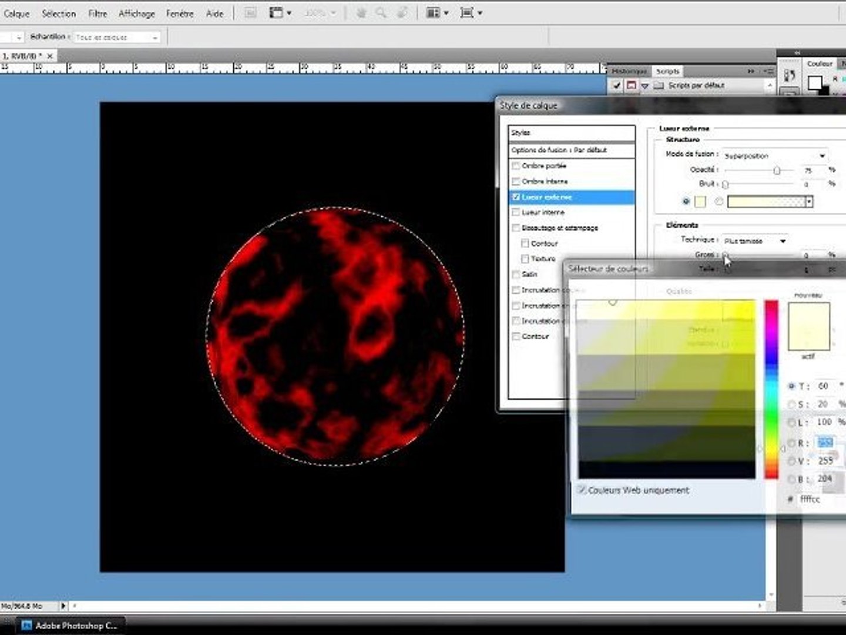The width and height of the screenshot is (846, 635).
Task: Open the zoom level 100% dropdown
Action: pos(320,12)
